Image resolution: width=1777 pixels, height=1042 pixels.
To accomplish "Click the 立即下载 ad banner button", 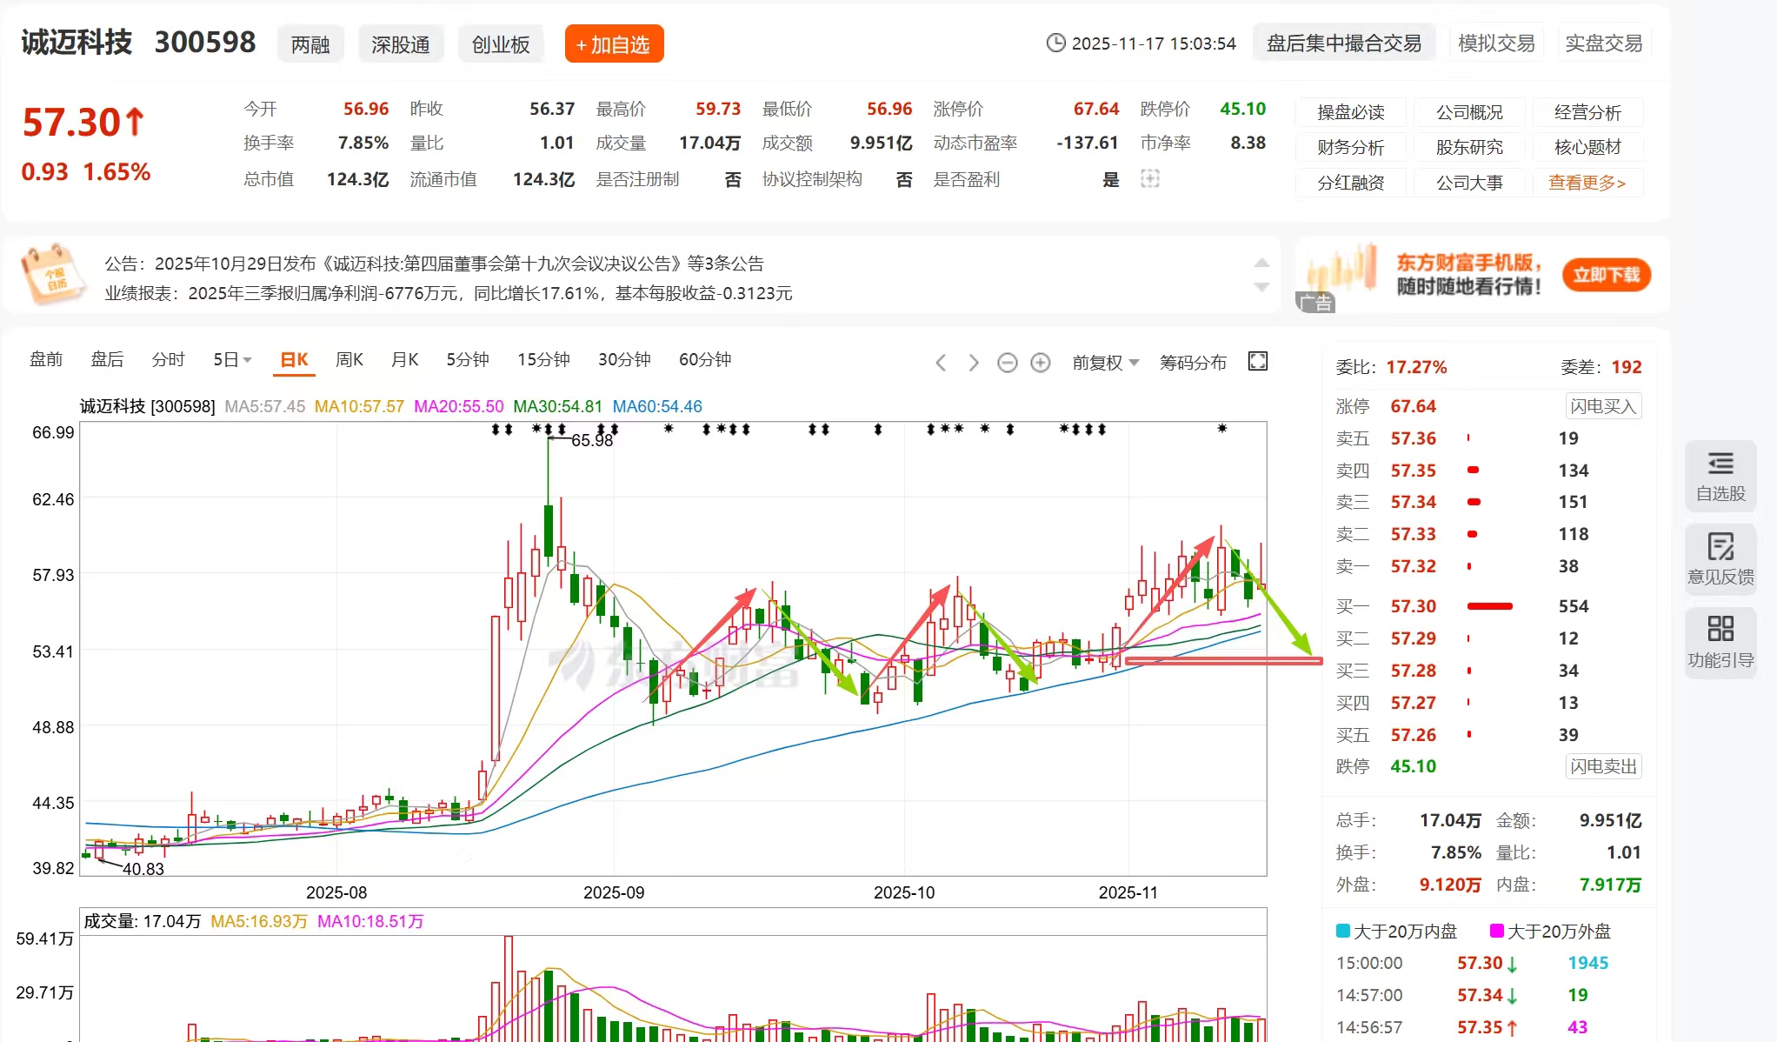I will [x=1606, y=275].
